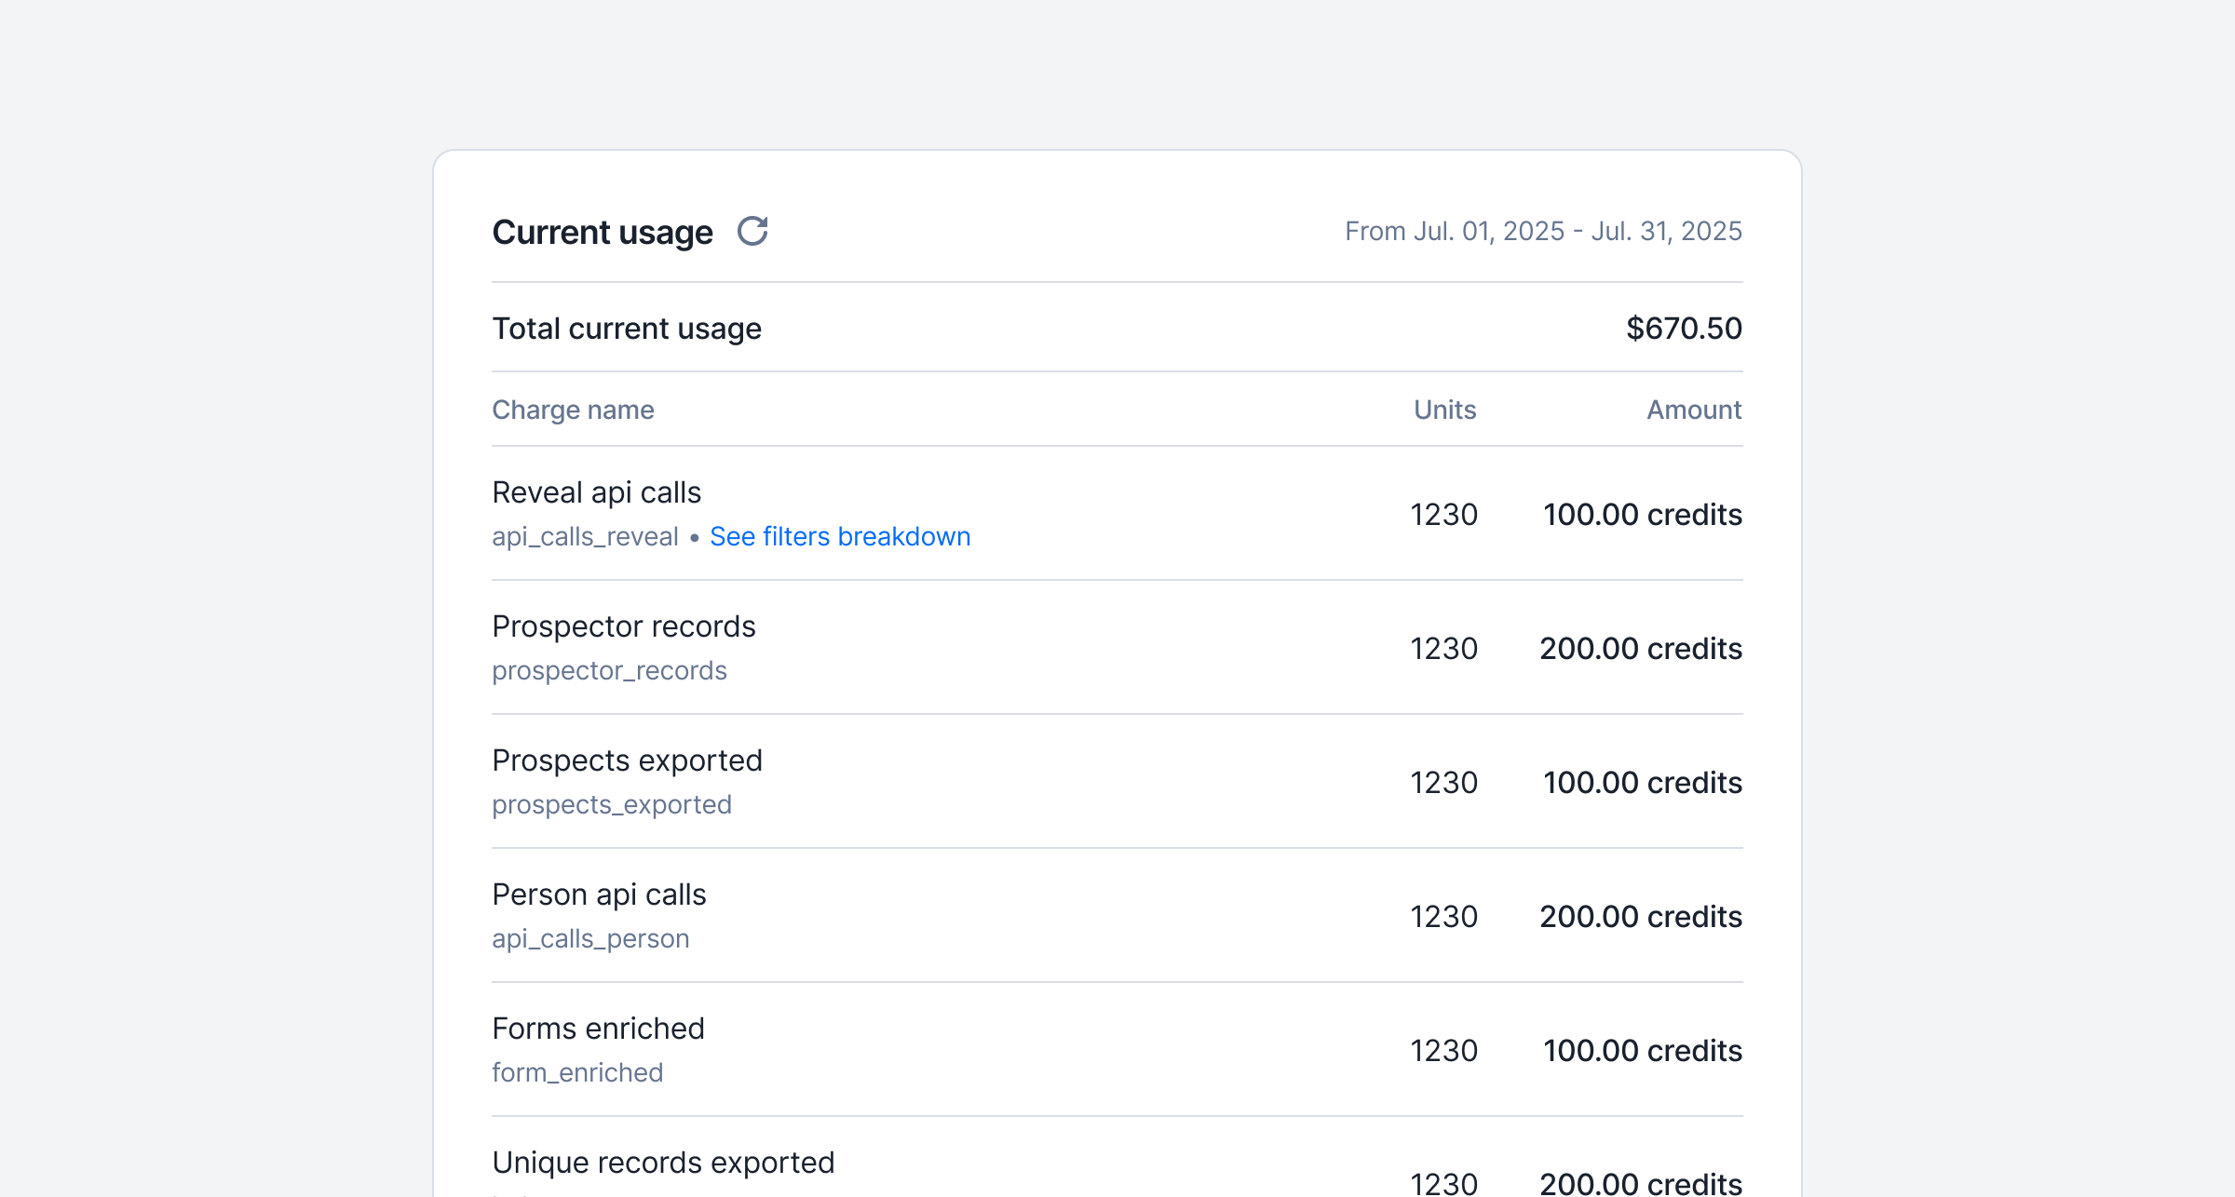This screenshot has height=1197, width=2235.
Task: Click the Amount column header
Action: (1693, 410)
